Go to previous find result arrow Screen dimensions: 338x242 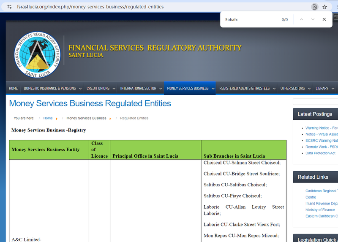click(x=302, y=19)
